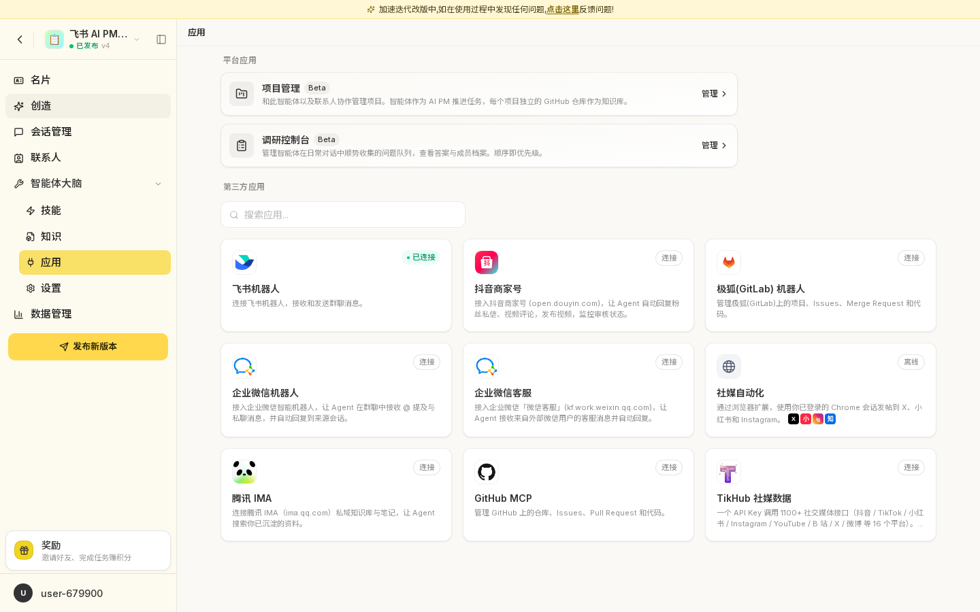
Task: Collapse the 智能体大脑 section chevron
Action: 158,184
